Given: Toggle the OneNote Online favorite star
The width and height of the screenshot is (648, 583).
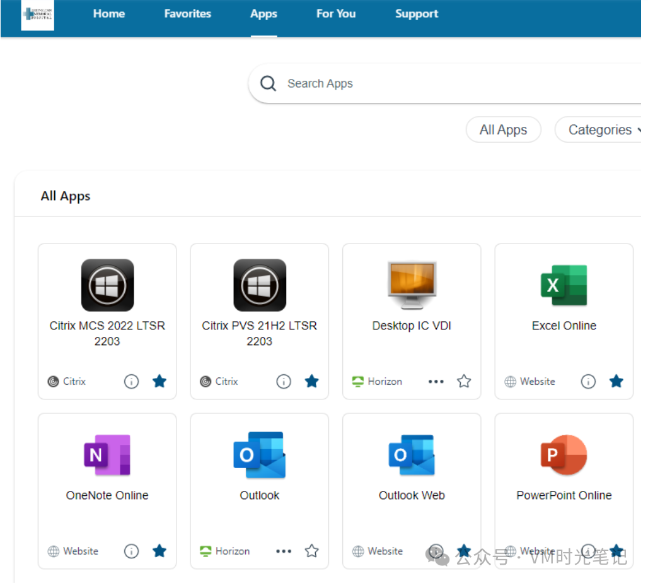Looking at the screenshot, I should click(x=159, y=551).
